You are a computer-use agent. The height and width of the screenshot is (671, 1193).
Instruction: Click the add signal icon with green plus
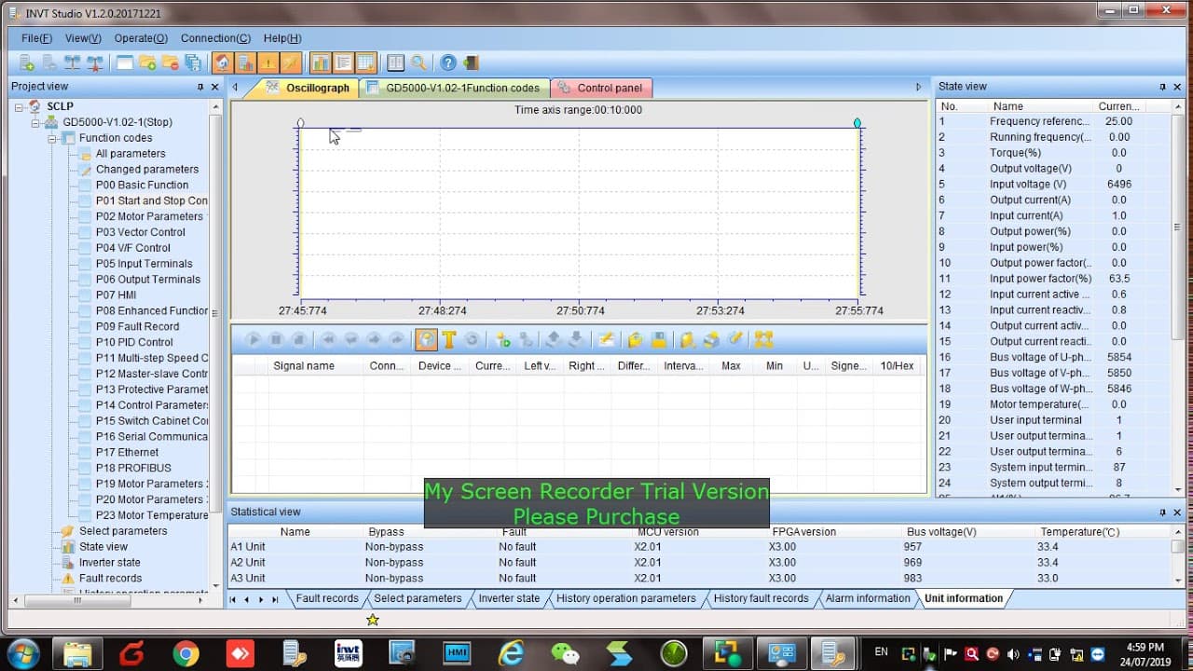pos(502,339)
